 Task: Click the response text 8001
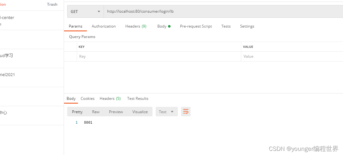click(88, 122)
